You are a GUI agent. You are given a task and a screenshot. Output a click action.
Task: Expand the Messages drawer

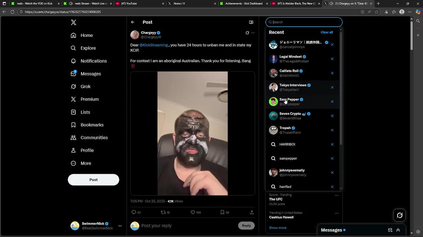398,230
